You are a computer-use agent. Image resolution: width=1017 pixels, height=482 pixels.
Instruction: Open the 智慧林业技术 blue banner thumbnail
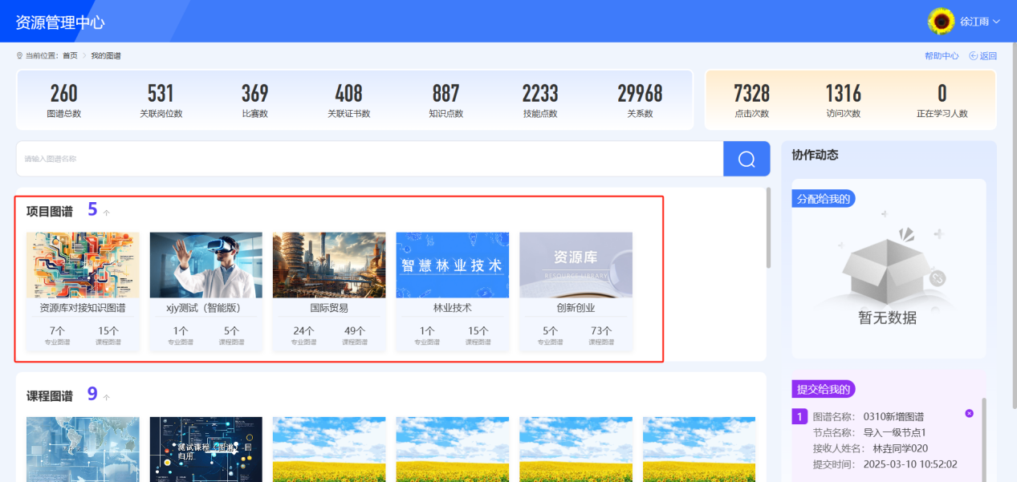click(x=452, y=265)
